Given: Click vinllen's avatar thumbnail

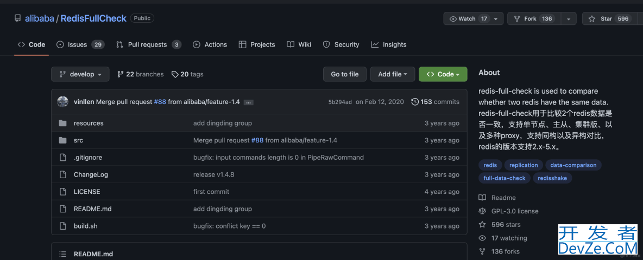Looking at the screenshot, I should click(x=63, y=102).
